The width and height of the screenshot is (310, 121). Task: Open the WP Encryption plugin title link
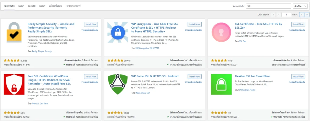(155, 27)
